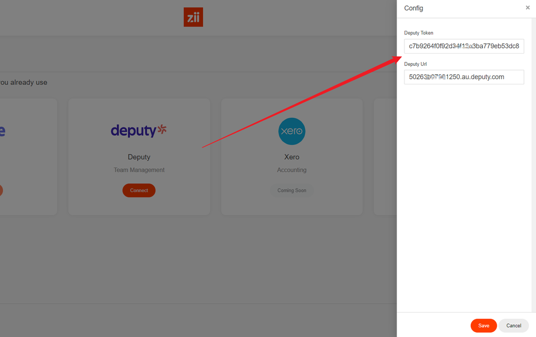The width and height of the screenshot is (536, 337).
Task: Click the Coming Soon button under Xero
Action: point(292,191)
